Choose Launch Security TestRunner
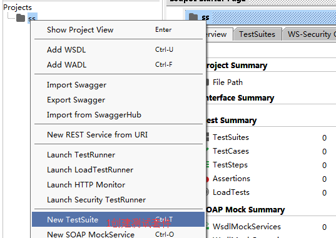 click(x=118, y=200)
